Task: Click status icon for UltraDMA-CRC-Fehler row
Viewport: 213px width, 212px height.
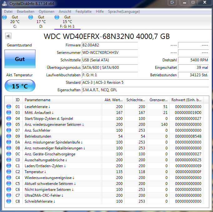Action: [x=9, y=196]
